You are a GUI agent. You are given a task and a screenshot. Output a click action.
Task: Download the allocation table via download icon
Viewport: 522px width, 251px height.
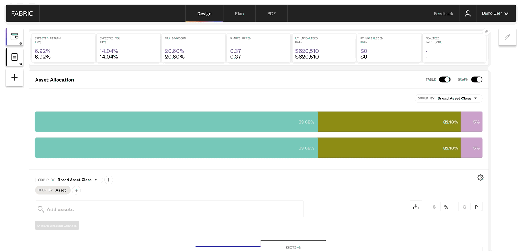pos(416,207)
